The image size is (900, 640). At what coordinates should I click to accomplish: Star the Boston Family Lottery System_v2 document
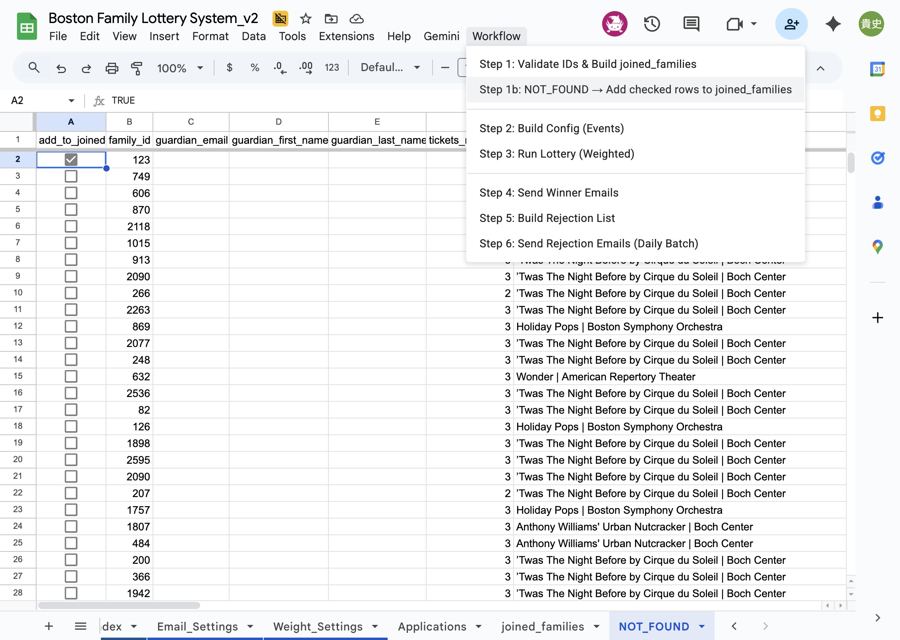click(305, 19)
